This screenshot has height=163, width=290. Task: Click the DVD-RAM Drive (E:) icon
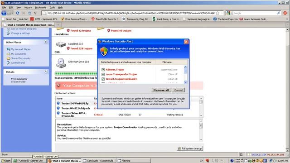pos(61,63)
